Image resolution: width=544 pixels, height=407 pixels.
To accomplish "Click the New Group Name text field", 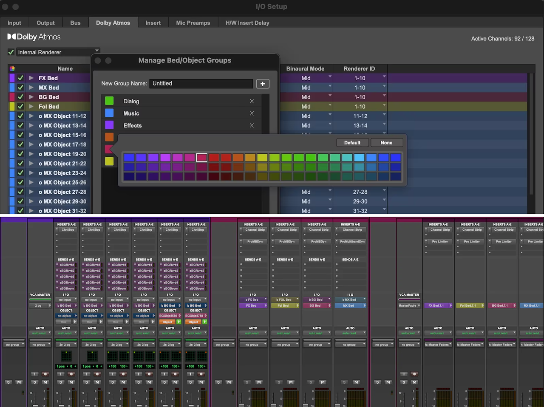I will click(201, 84).
